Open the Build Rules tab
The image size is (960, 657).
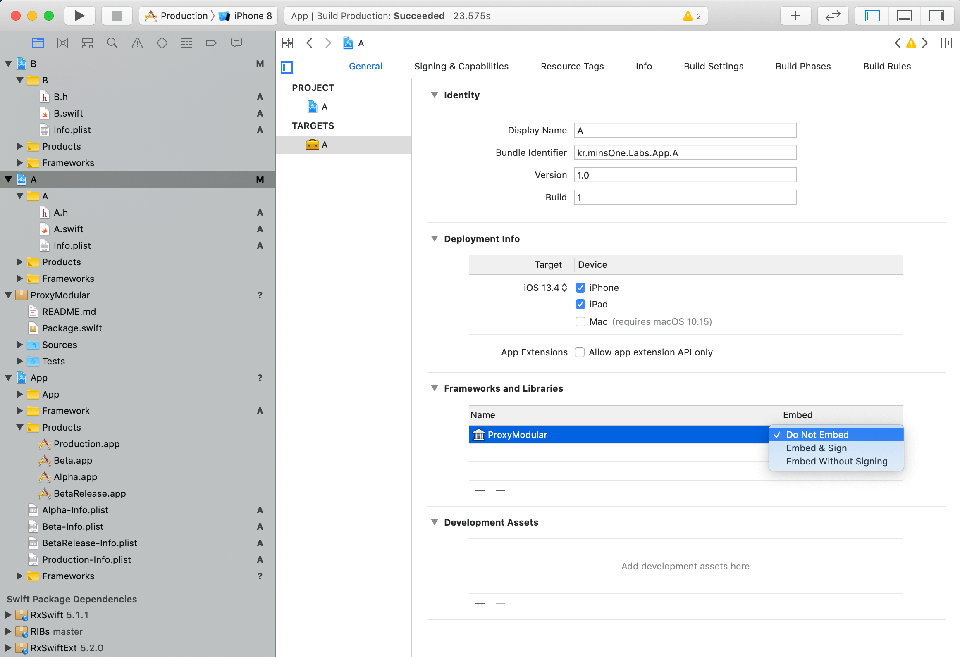pos(887,66)
